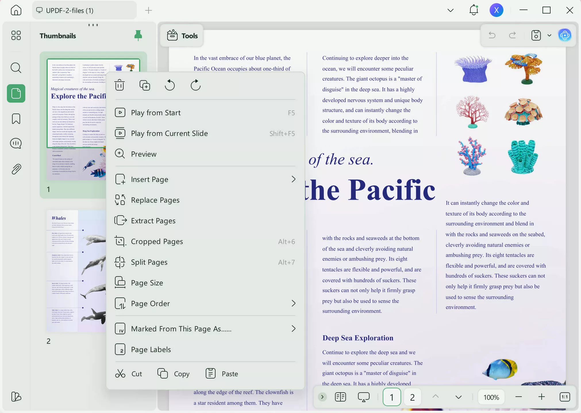Choose Split Pages in the context menu

[149, 262]
